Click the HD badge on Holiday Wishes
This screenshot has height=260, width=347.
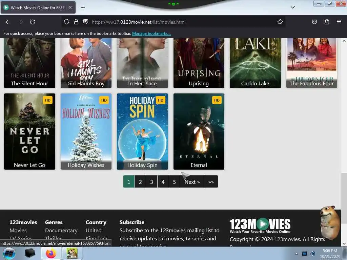click(104, 100)
